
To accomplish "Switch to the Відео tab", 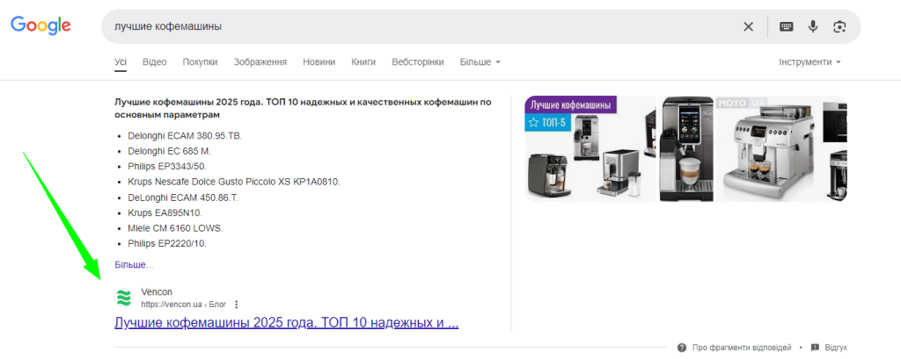I will [154, 62].
